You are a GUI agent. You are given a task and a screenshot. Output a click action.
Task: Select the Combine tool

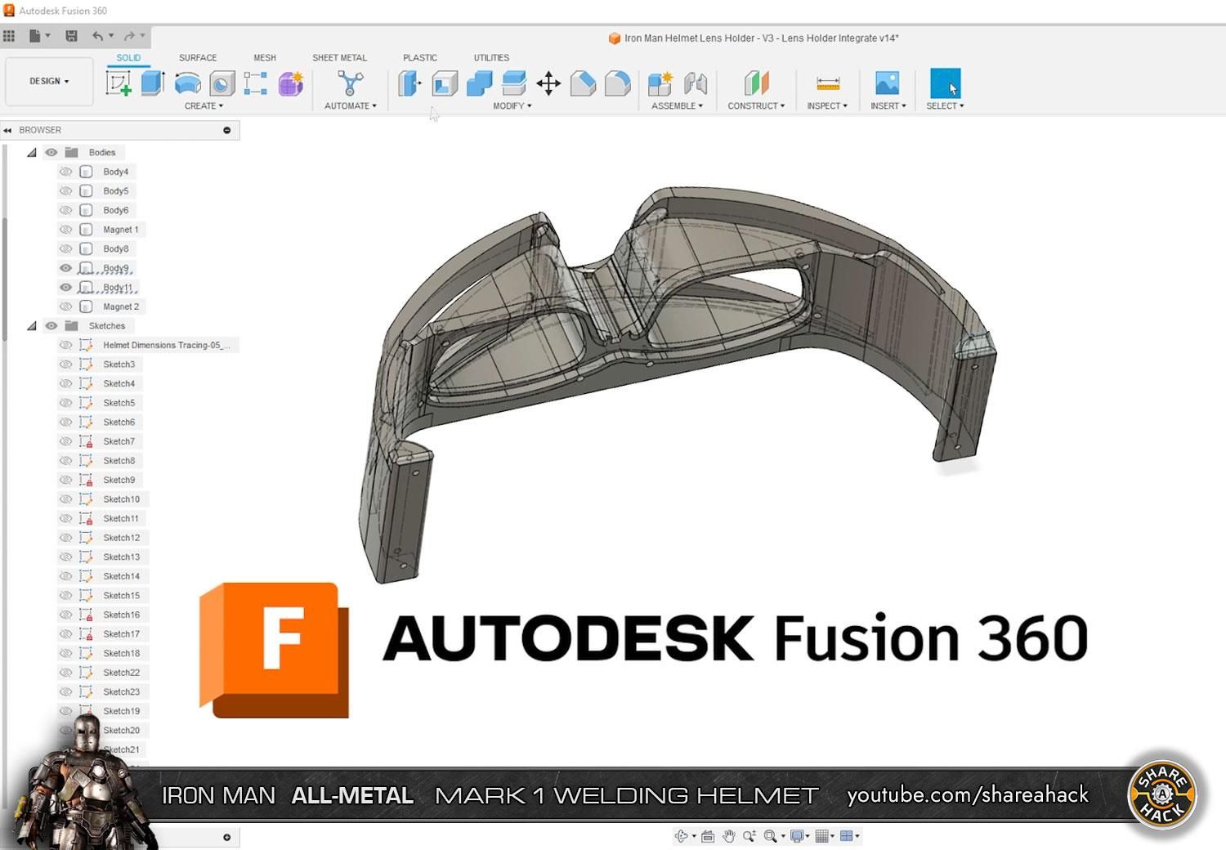tap(479, 83)
